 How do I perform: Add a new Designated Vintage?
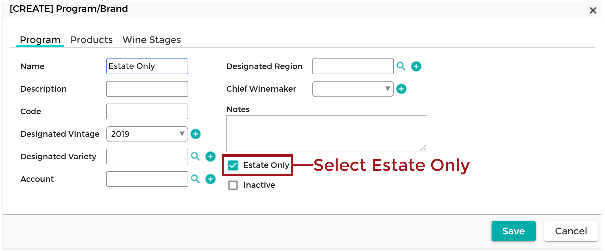click(196, 134)
